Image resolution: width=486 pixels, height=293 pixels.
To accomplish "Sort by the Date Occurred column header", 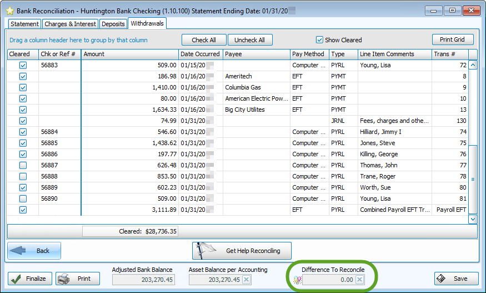I will [200, 54].
